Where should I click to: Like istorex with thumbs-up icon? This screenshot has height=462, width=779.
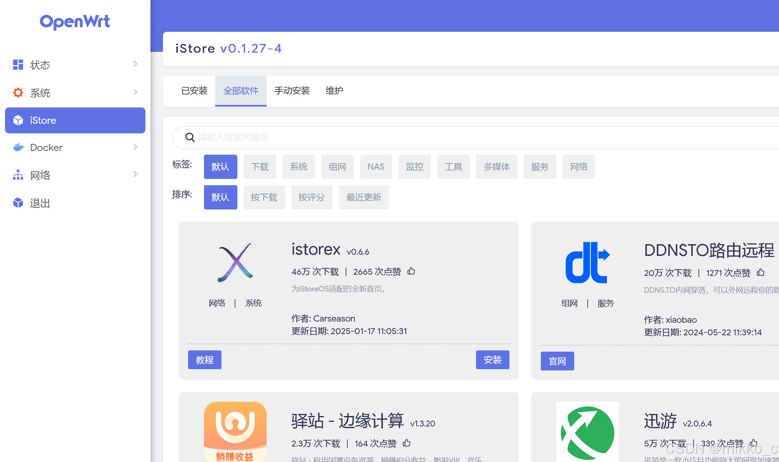[411, 271]
